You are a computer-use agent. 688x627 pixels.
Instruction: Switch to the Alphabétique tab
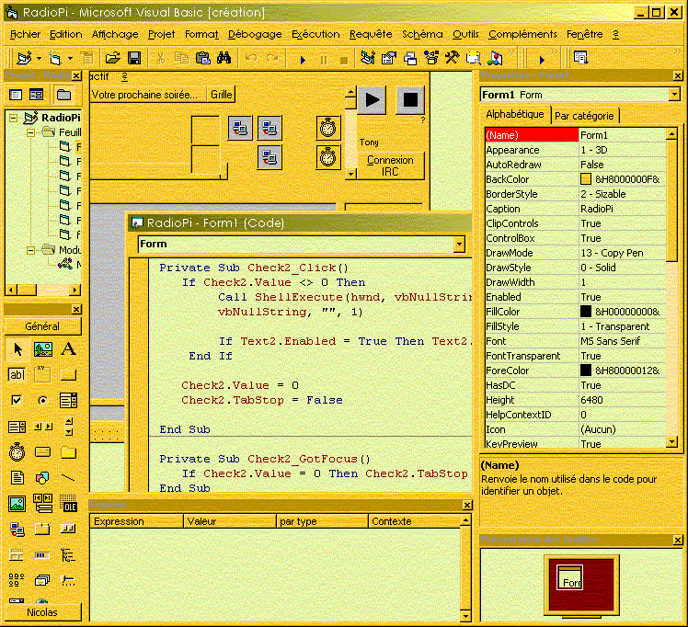point(515,114)
